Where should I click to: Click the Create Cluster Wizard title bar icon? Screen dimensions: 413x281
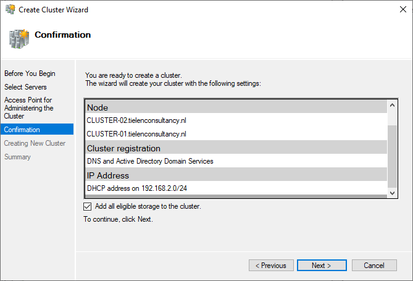click(x=10, y=9)
